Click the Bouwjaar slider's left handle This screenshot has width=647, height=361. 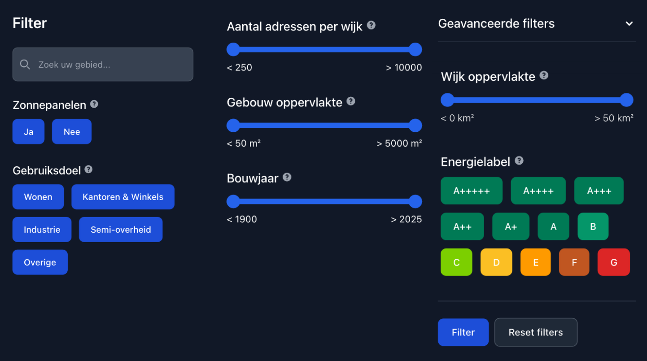[233, 201]
